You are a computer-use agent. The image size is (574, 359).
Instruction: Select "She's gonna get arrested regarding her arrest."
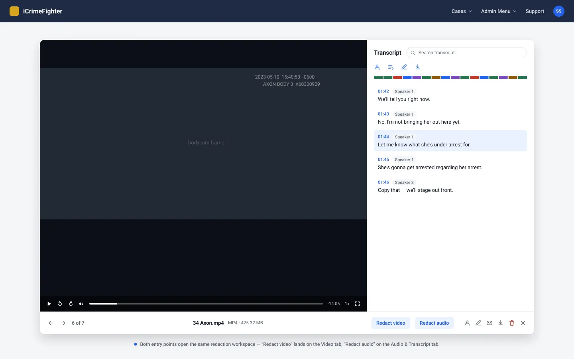(x=430, y=168)
